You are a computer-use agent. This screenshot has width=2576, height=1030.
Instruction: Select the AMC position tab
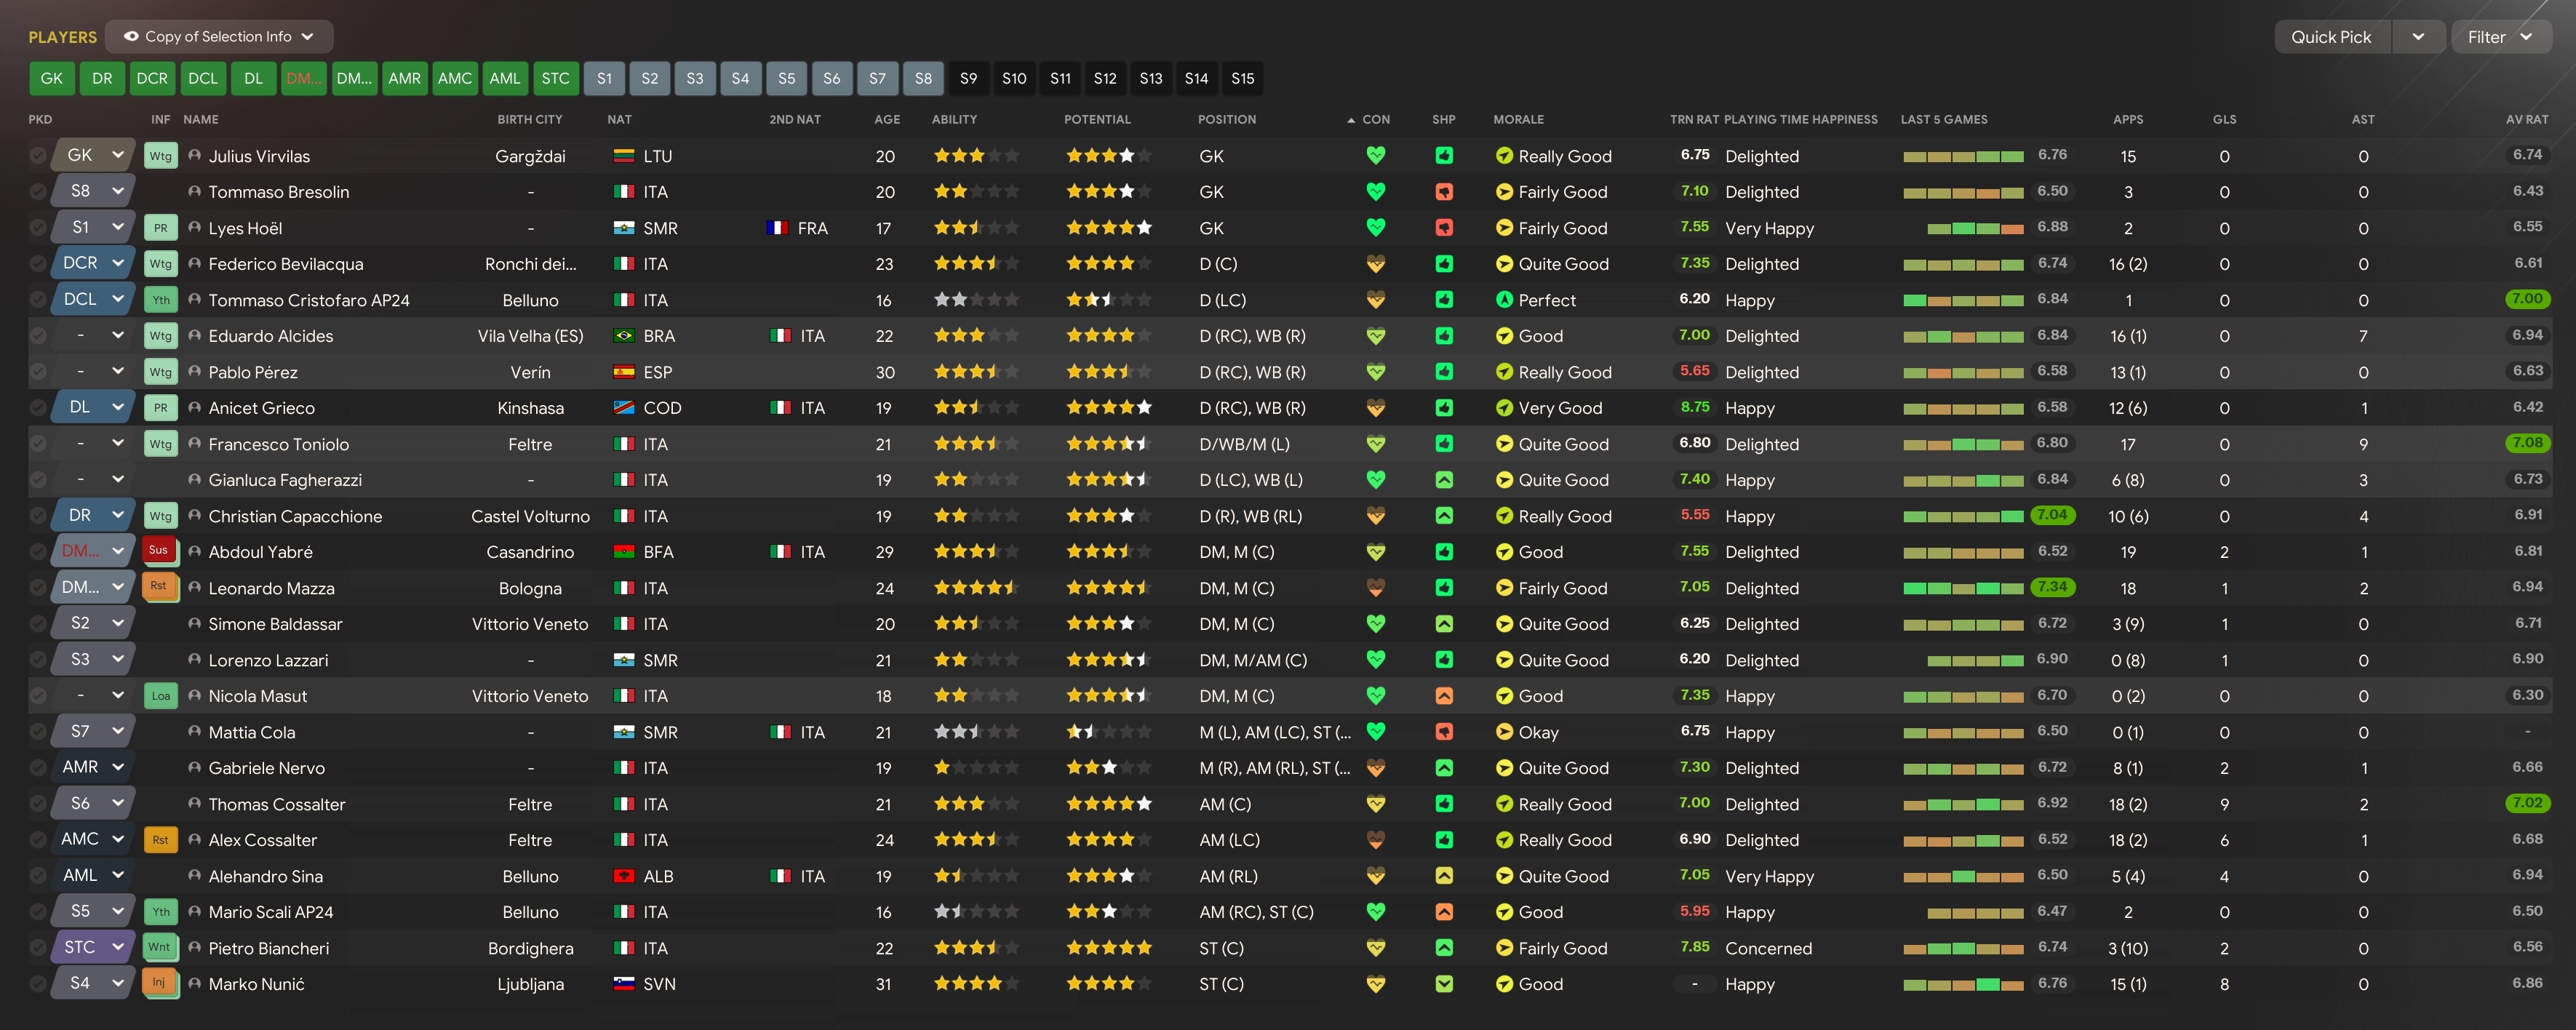(x=454, y=78)
